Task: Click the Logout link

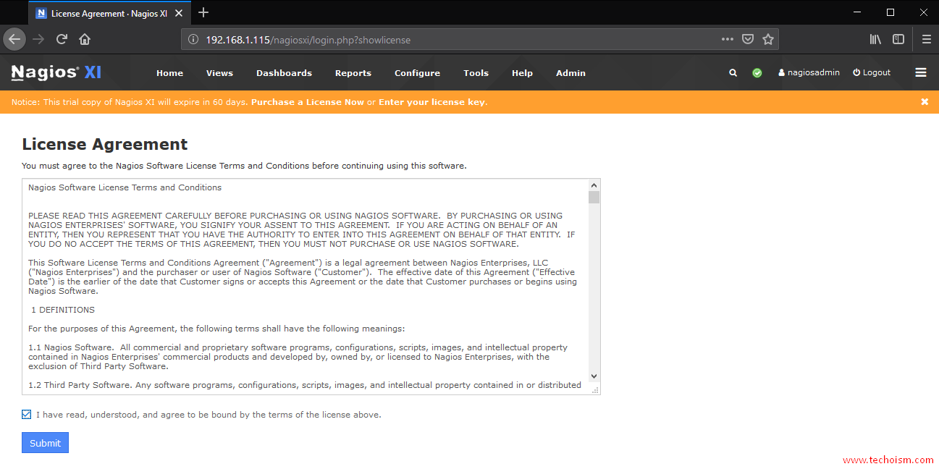Action: 872,73
